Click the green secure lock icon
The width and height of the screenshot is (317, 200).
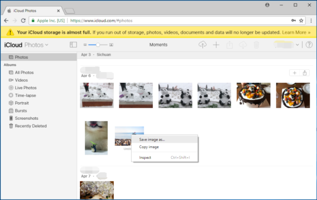pyautogui.click(x=33, y=21)
